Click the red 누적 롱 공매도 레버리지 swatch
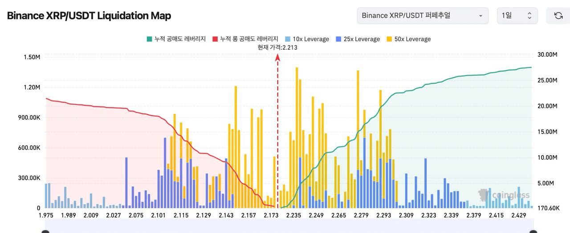This screenshot has width=570, height=233. pos(215,39)
